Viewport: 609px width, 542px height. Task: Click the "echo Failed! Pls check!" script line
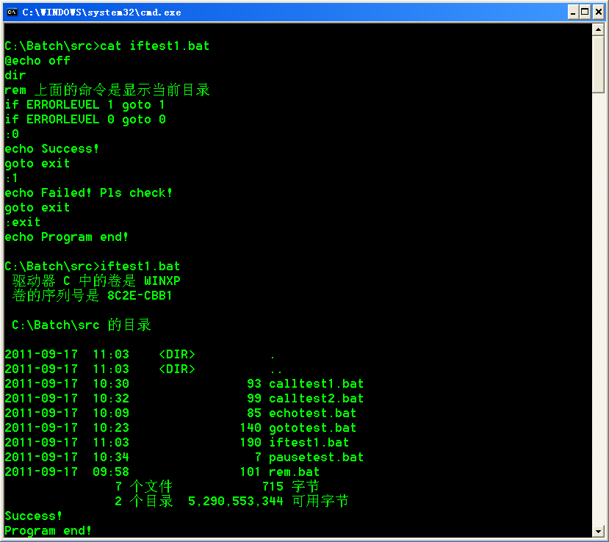click(x=88, y=192)
